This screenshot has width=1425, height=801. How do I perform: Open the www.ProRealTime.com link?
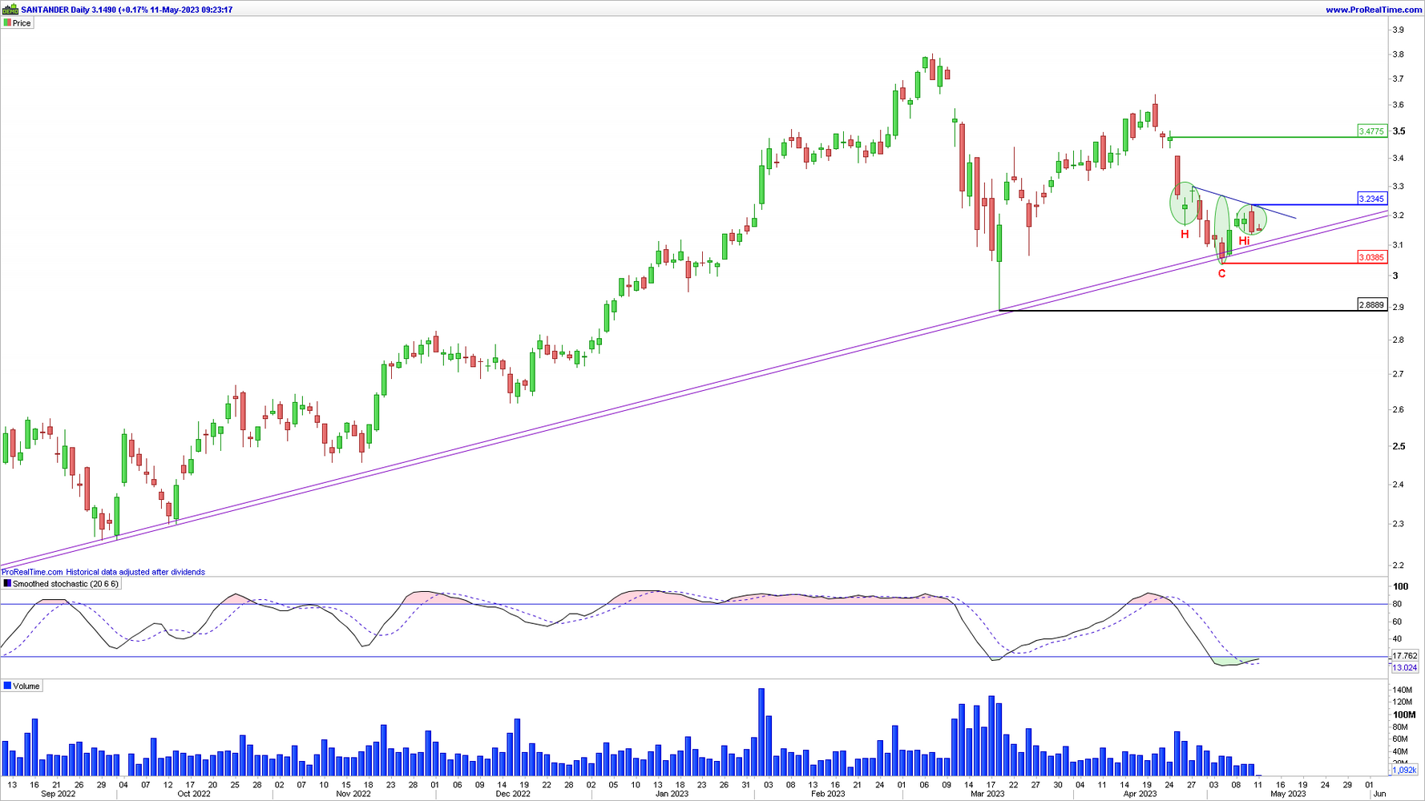point(1374,10)
